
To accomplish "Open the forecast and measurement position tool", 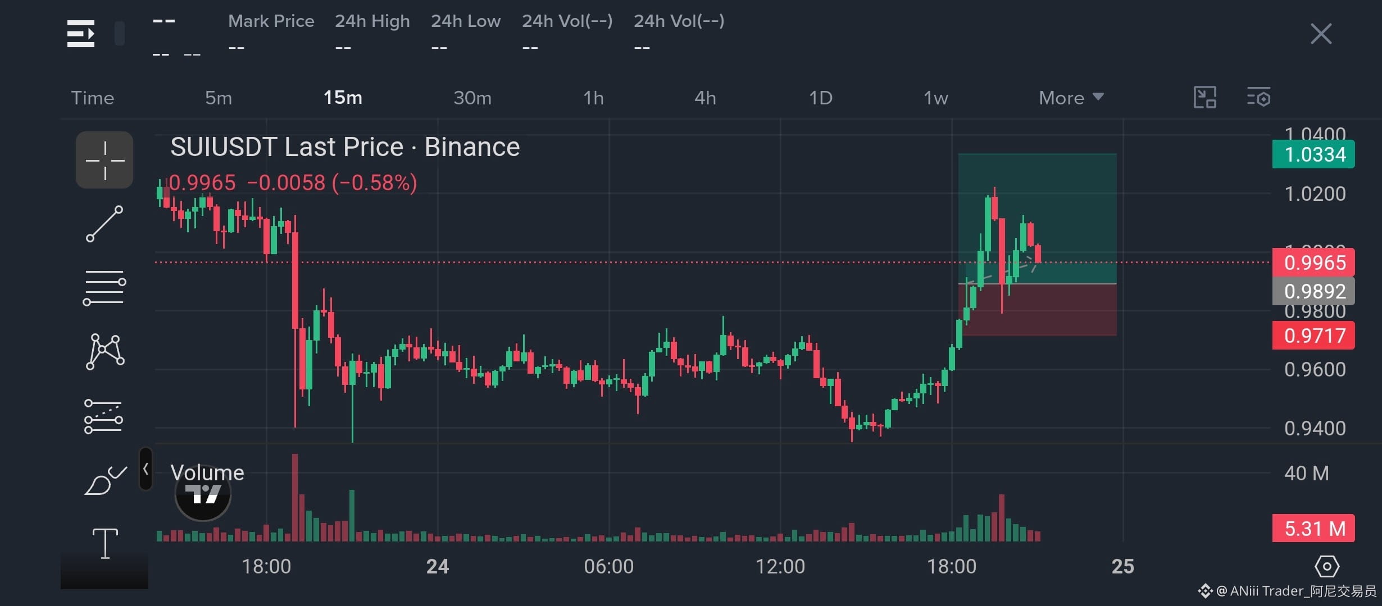I will click(x=104, y=416).
